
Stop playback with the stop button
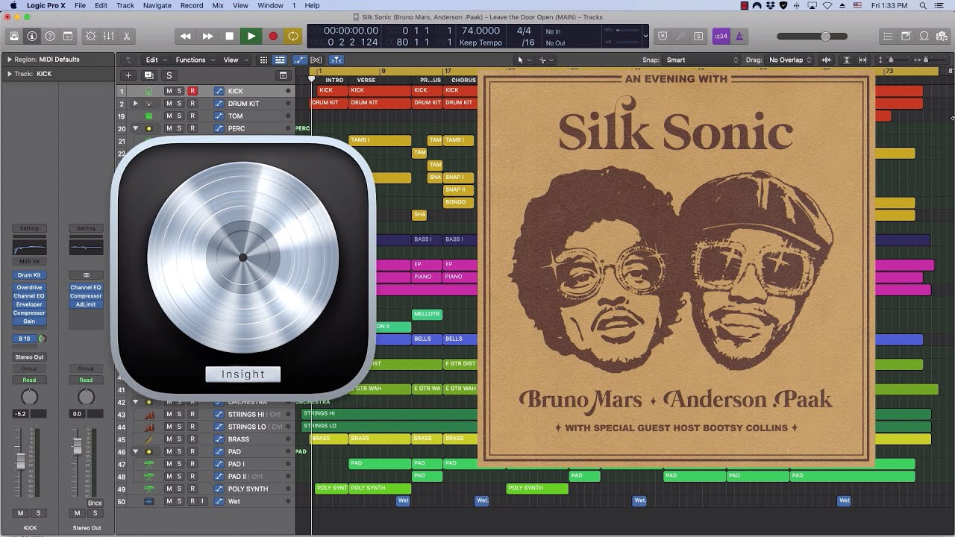[229, 36]
